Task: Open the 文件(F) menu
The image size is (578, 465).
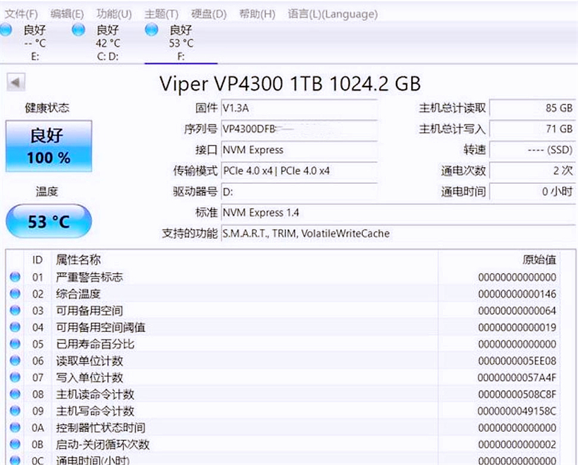Action: (x=21, y=14)
